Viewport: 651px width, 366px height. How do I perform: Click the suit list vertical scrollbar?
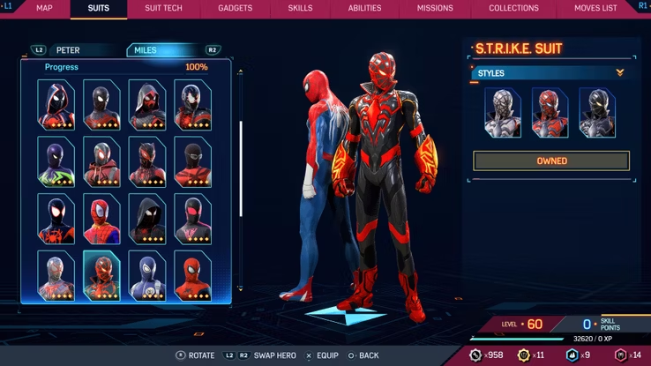241,168
